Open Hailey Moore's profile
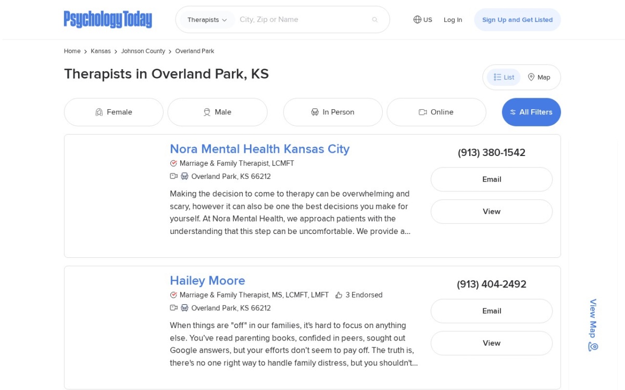The width and height of the screenshot is (625, 390). (207, 280)
